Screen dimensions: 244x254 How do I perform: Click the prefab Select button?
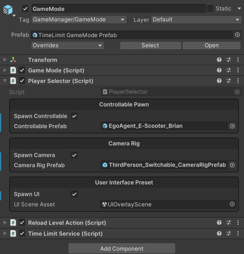(x=151, y=45)
